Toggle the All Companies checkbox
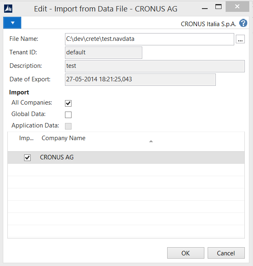253x266 pixels. (x=68, y=103)
